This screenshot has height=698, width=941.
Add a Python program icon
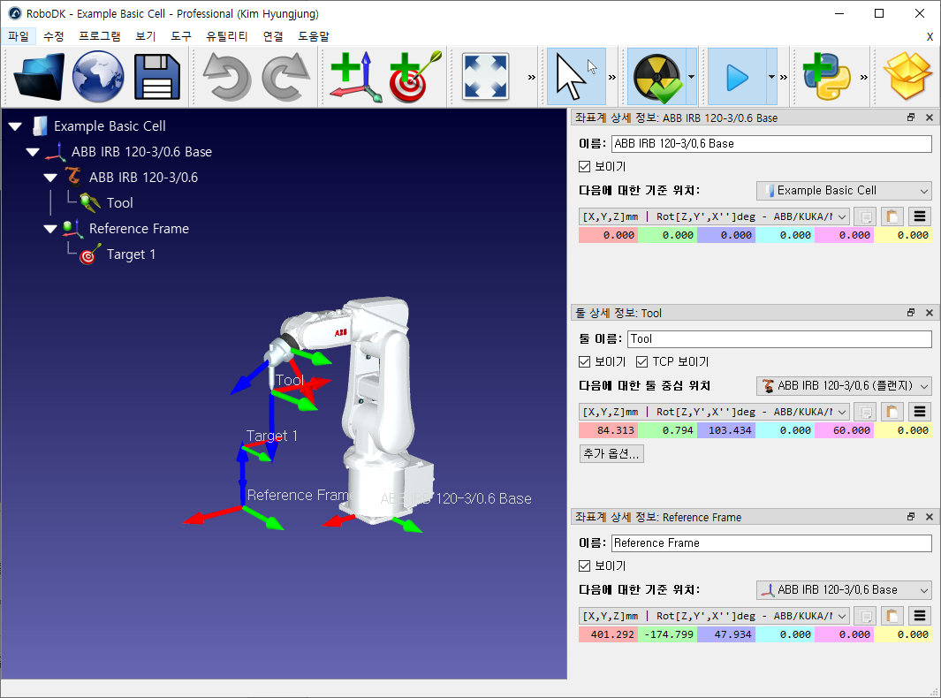pyautogui.click(x=826, y=77)
